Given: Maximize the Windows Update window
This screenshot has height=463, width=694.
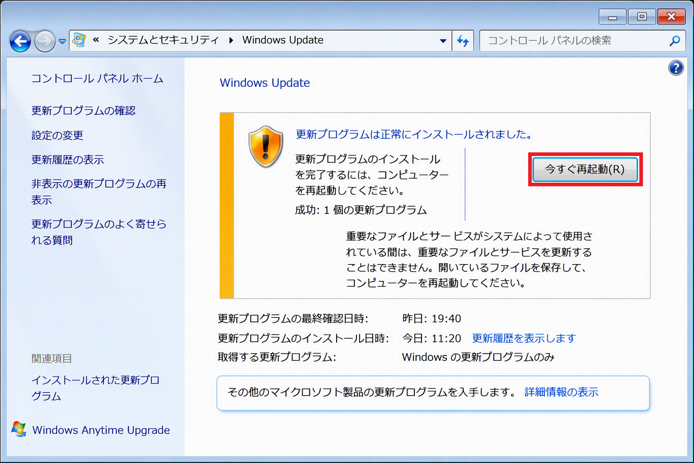Looking at the screenshot, I should click(x=642, y=17).
